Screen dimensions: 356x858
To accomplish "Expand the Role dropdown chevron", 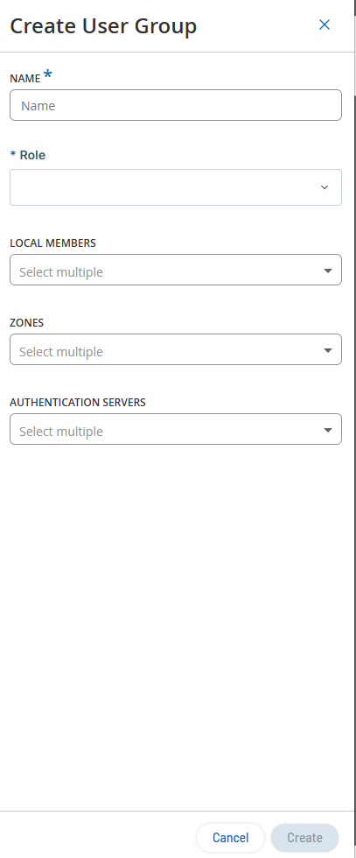I will pyautogui.click(x=325, y=187).
